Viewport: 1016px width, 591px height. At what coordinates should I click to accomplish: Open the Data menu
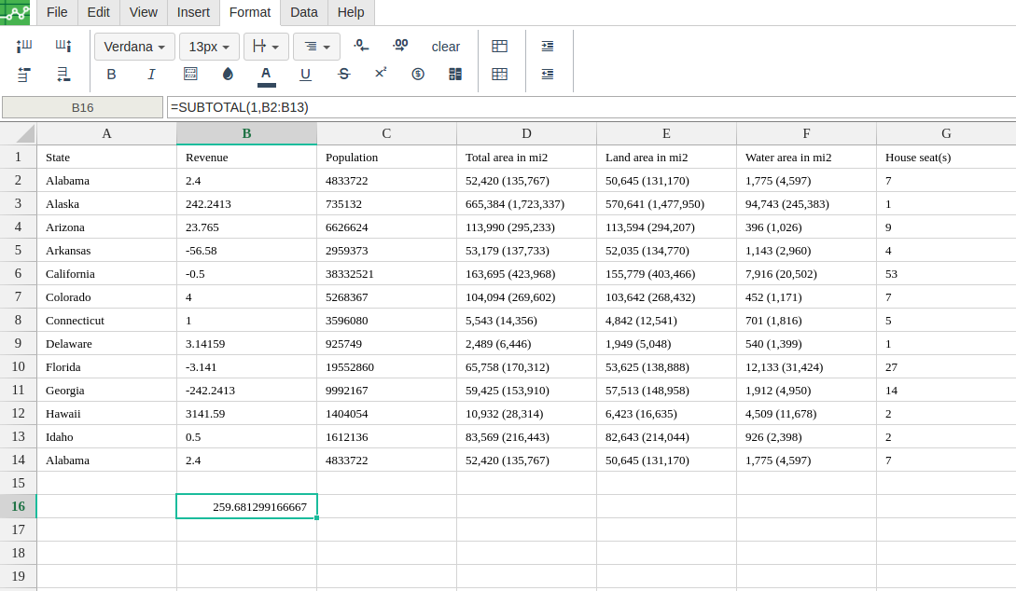click(x=303, y=12)
